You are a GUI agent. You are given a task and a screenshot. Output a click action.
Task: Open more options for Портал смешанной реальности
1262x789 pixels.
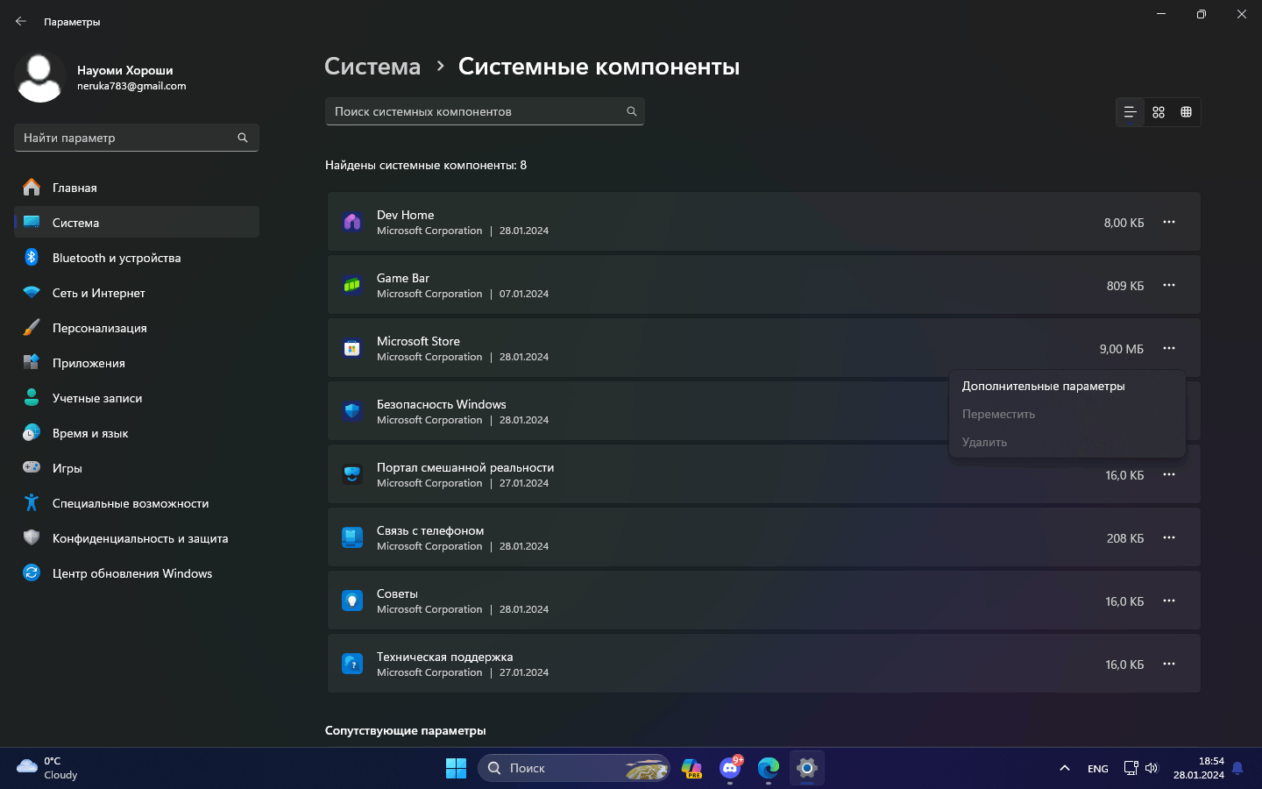pos(1169,474)
